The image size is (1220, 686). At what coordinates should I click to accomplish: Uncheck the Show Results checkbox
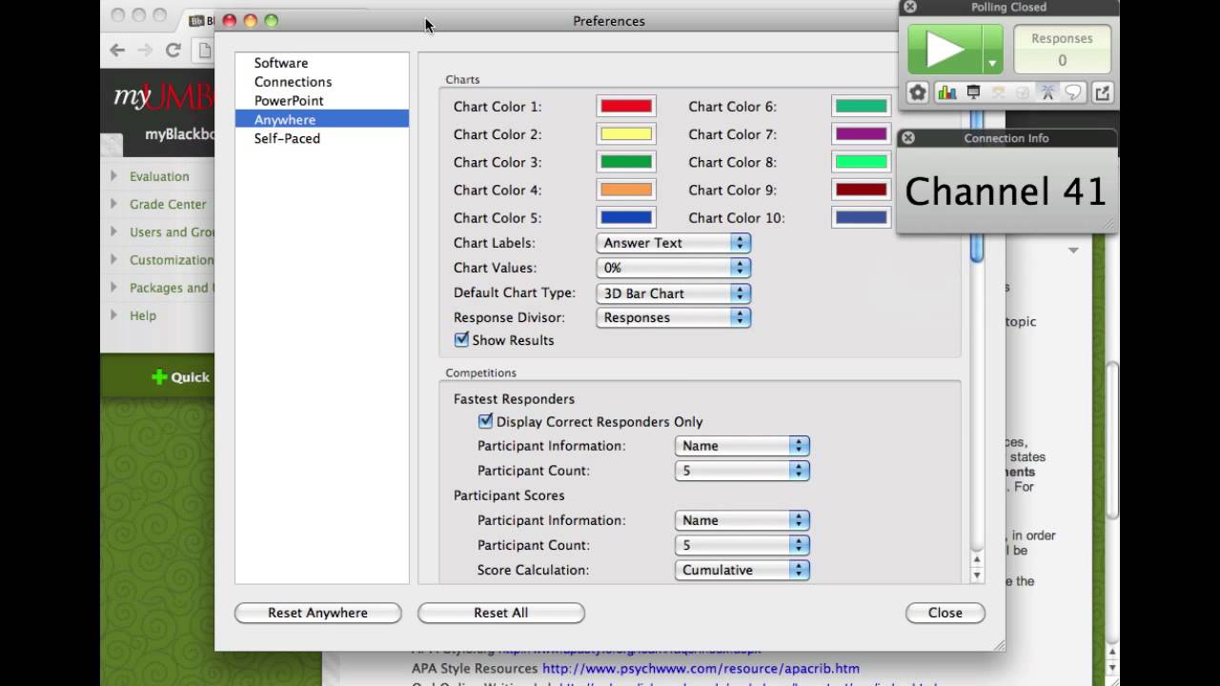point(461,339)
